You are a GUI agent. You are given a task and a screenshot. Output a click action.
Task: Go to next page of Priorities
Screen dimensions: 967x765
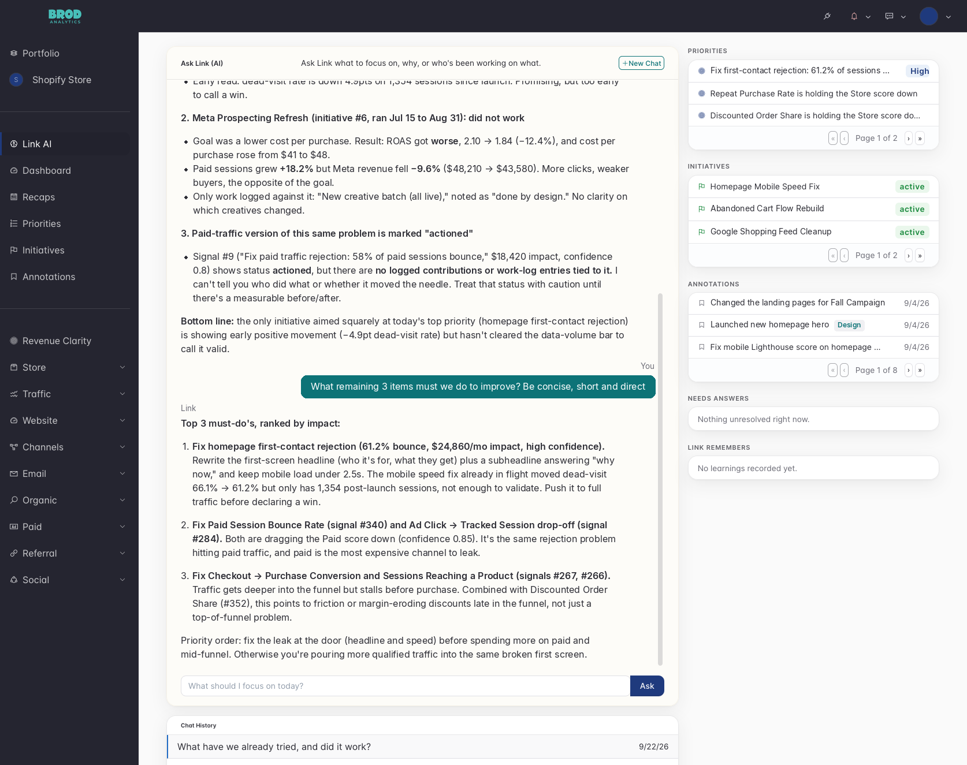909,138
